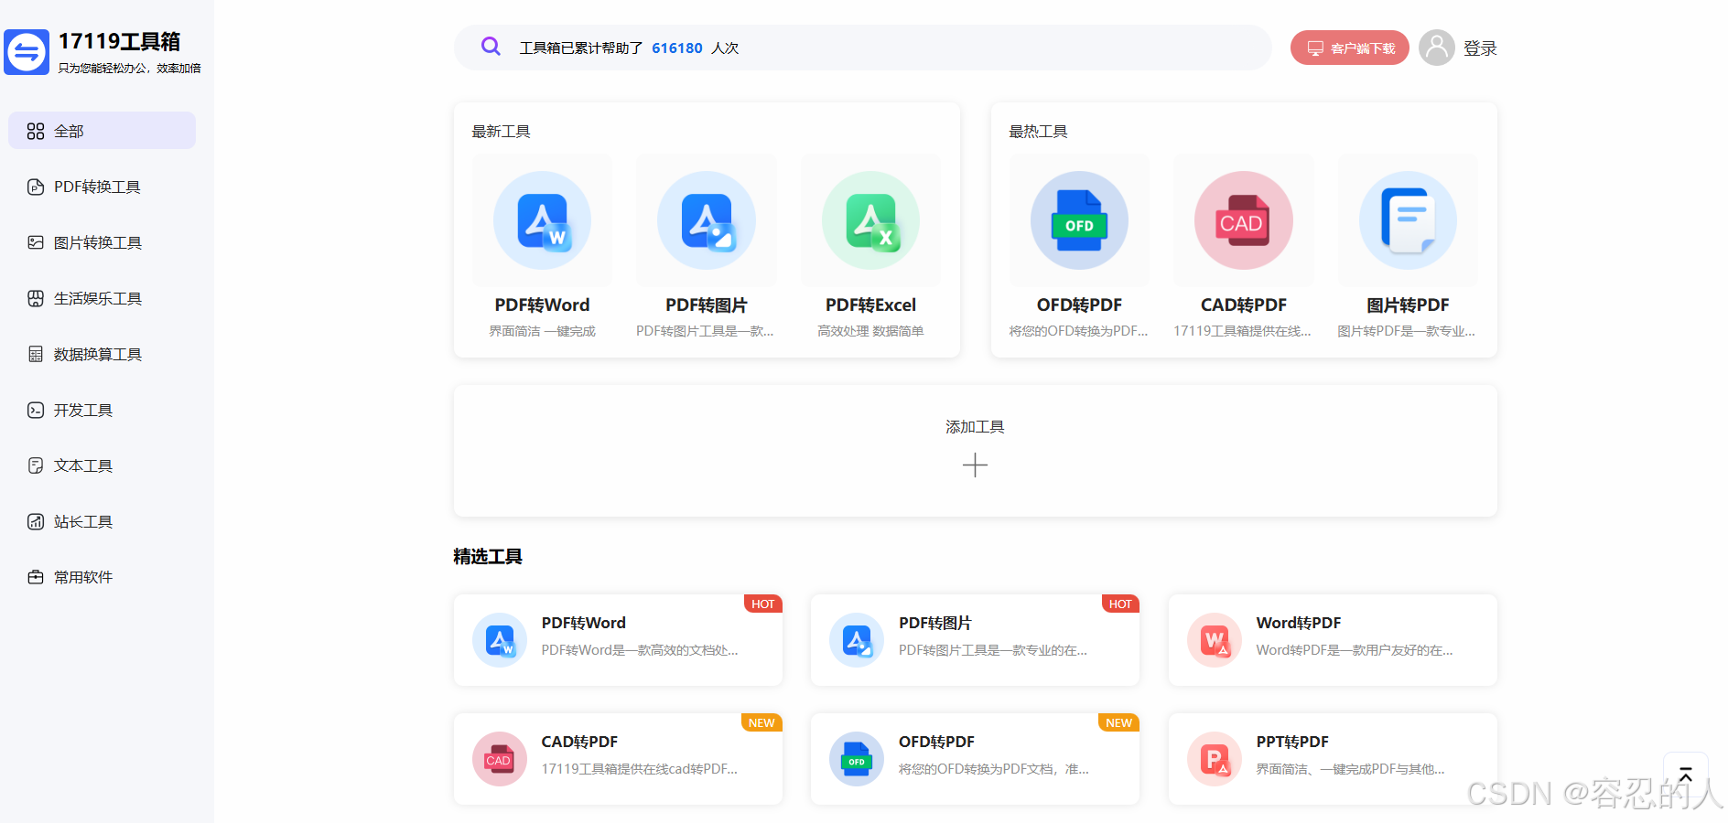Click the HOT badge on PDF转Word card
The height and width of the screenshot is (823, 1728).
pos(762,604)
